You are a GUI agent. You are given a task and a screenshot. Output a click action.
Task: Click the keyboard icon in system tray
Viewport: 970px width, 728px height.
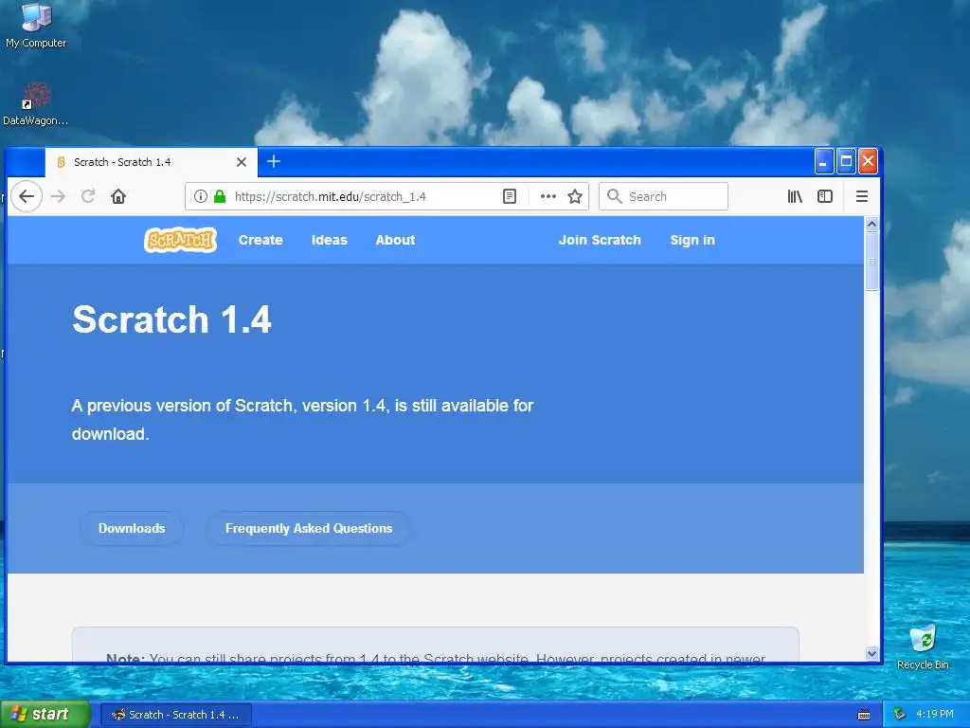point(864,715)
